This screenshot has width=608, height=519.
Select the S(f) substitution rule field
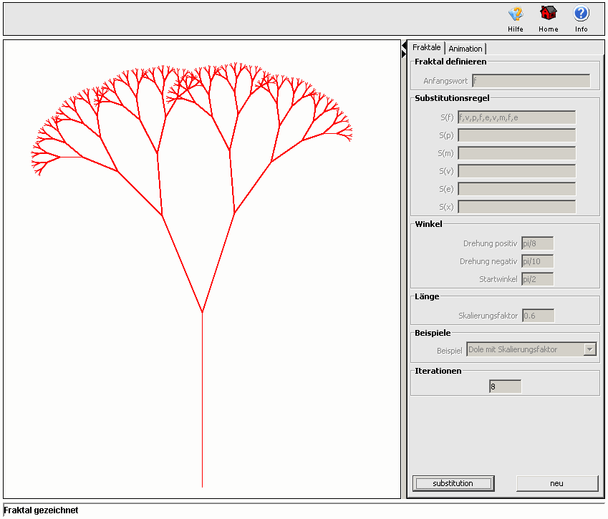point(516,117)
